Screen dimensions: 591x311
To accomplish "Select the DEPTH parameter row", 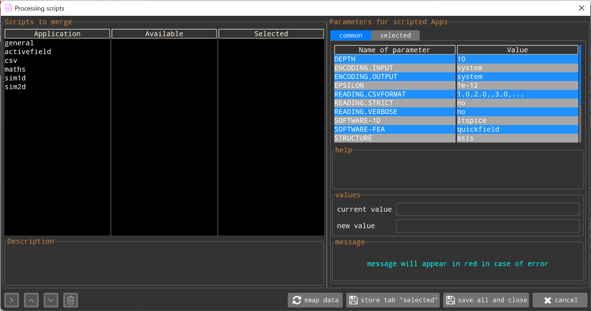I will click(394, 59).
